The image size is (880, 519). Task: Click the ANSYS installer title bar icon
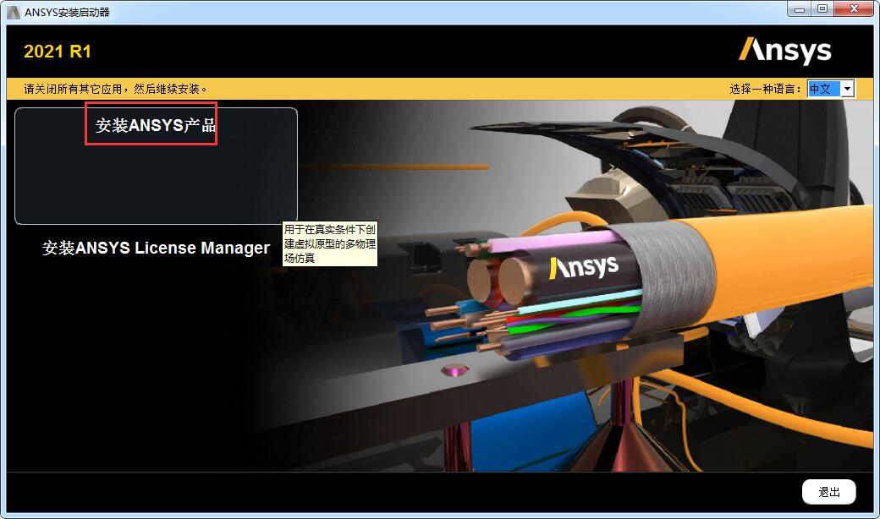pos(14,12)
